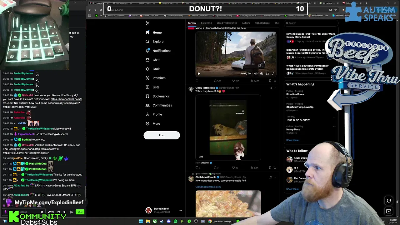Open the OldSchoolChronic.com link
The width and height of the screenshot is (400, 225).
(208, 187)
